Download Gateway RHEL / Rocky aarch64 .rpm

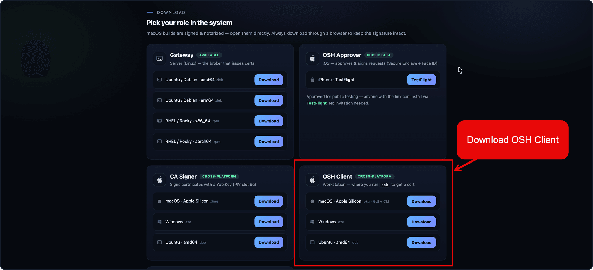tap(269, 142)
